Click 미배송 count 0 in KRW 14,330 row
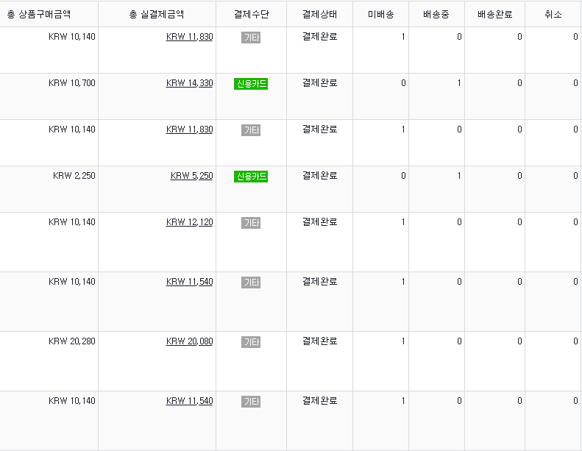 pos(403,83)
